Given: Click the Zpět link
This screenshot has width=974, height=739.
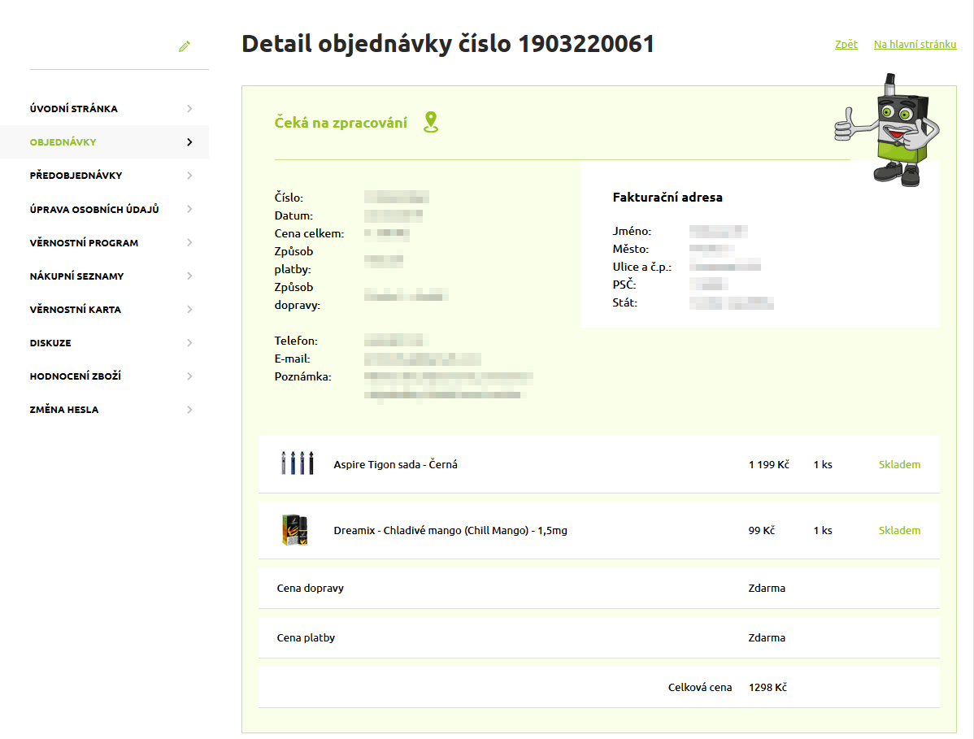Looking at the screenshot, I should point(846,45).
